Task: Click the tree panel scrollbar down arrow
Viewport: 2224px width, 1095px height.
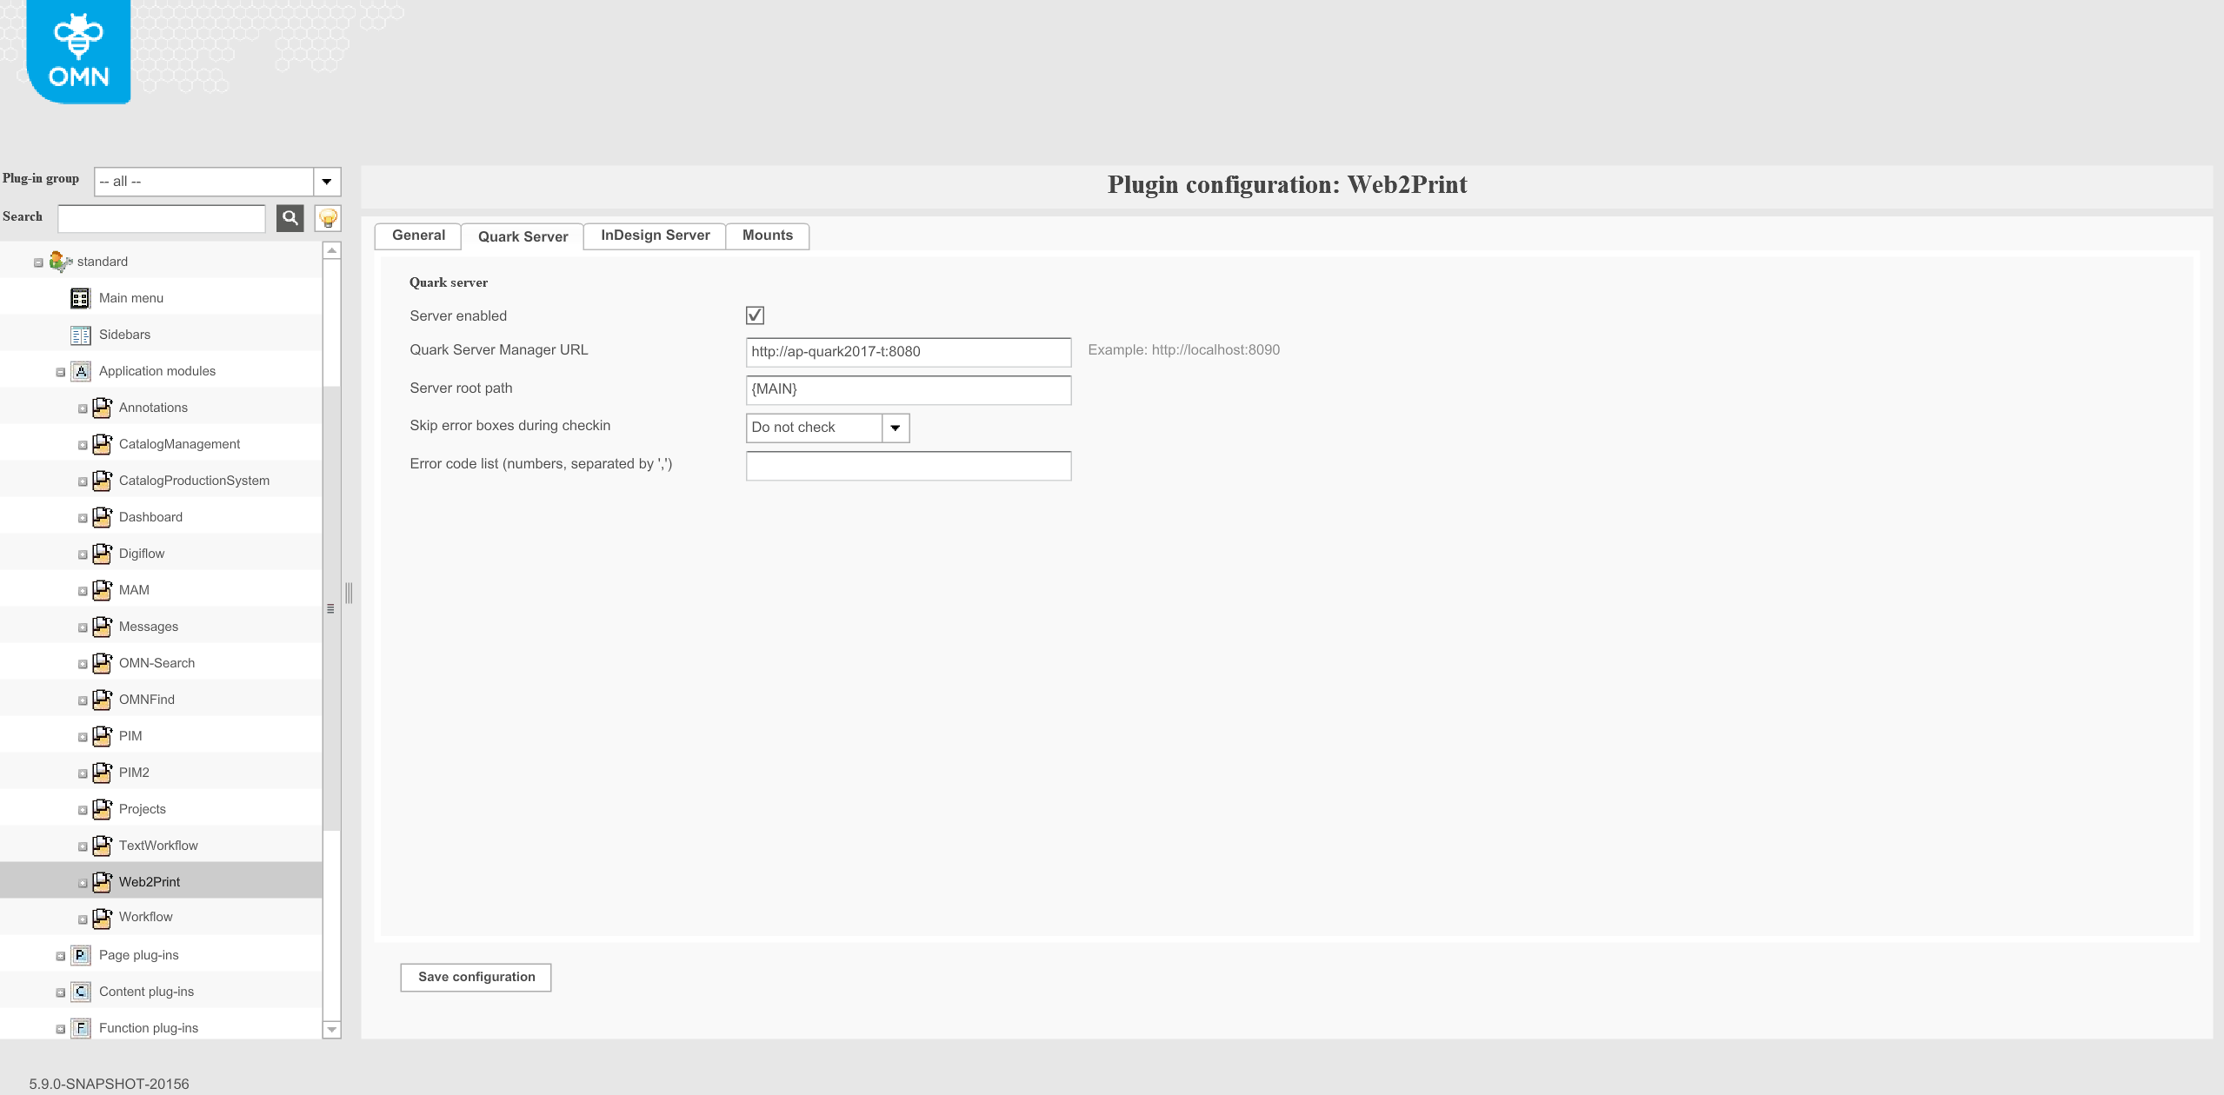Action: [331, 1030]
